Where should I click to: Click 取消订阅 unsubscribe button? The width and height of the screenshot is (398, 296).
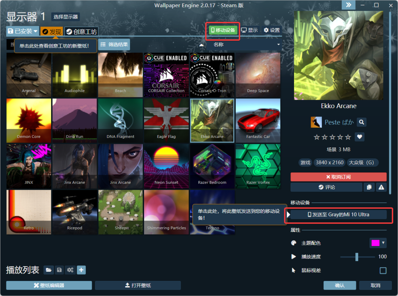338,177
